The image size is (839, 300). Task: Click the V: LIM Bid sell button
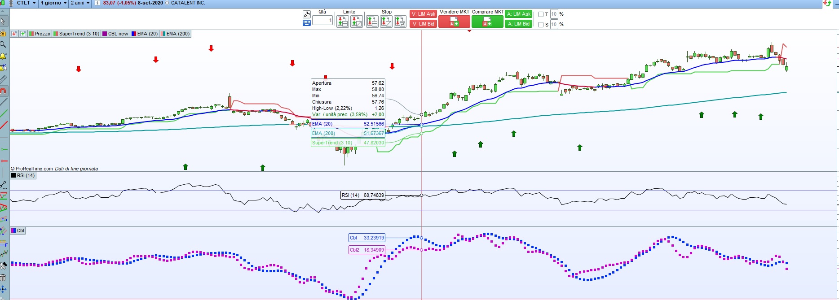click(x=423, y=24)
